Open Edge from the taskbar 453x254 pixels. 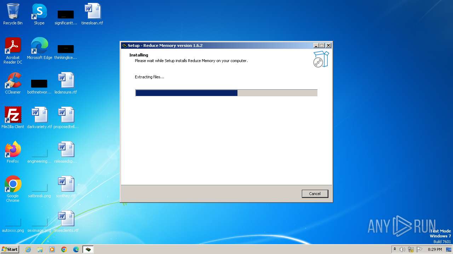coord(76,249)
